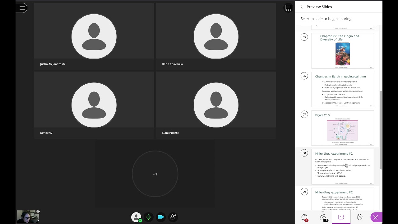Click the partially visible slide above 05

(x=343, y=27)
